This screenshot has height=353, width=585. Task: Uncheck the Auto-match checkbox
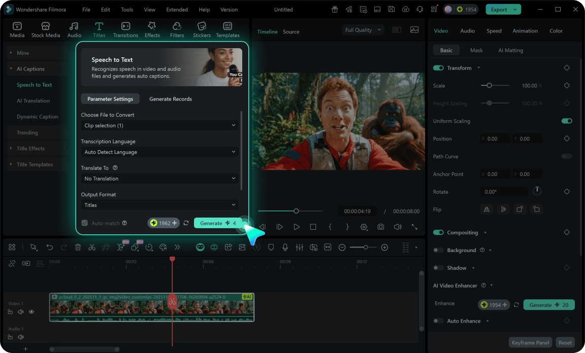click(x=84, y=223)
